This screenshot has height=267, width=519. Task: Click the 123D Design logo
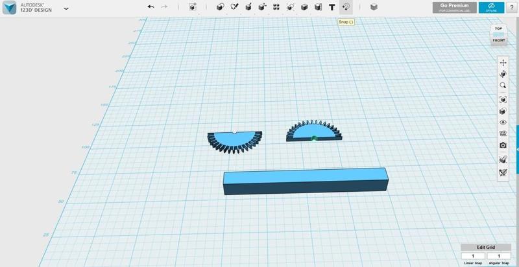coord(9,8)
